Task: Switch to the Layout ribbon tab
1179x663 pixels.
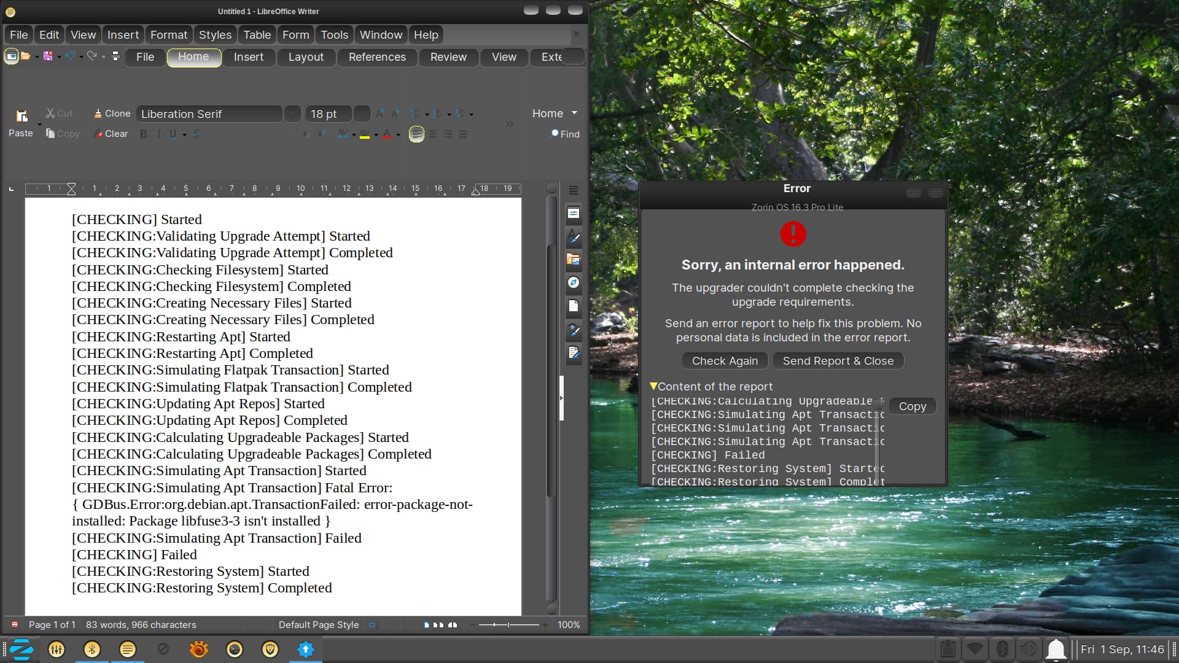Action: tap(306, 57)
